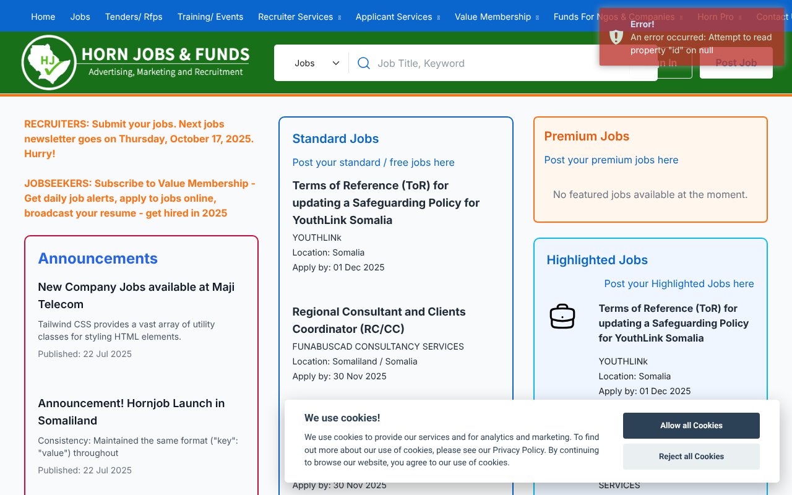
Task: Open the Home menu item
Action: [43, 17]
